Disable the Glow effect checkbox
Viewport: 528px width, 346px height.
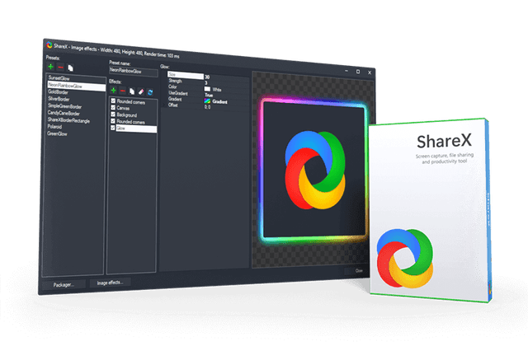coord(113,128)
